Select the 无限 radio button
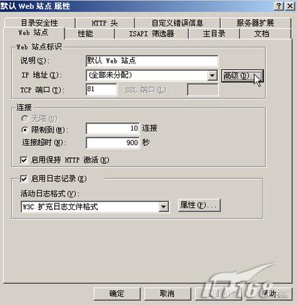Viewport: 297px width, 305px height. [25, 119]
